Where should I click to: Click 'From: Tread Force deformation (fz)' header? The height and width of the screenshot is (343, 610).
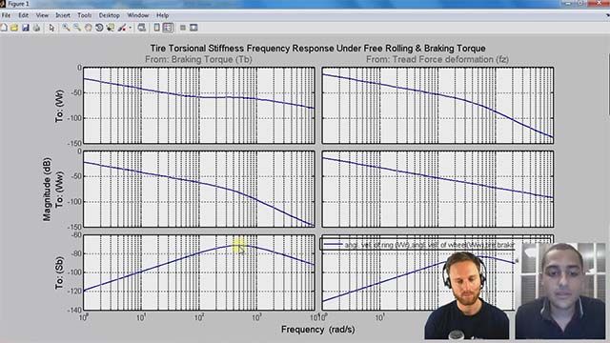tap(437, 59)
